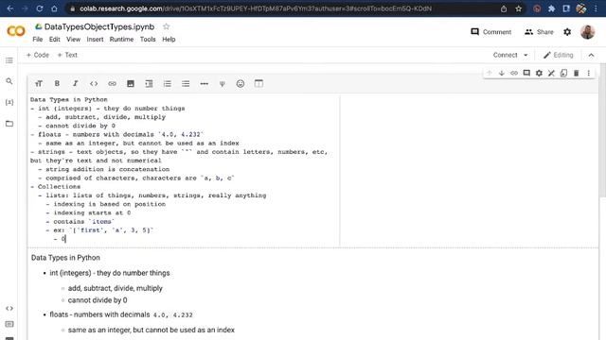Open the command palette icon
This screenshot has height=340, width=606.
[x=9, y=324]
